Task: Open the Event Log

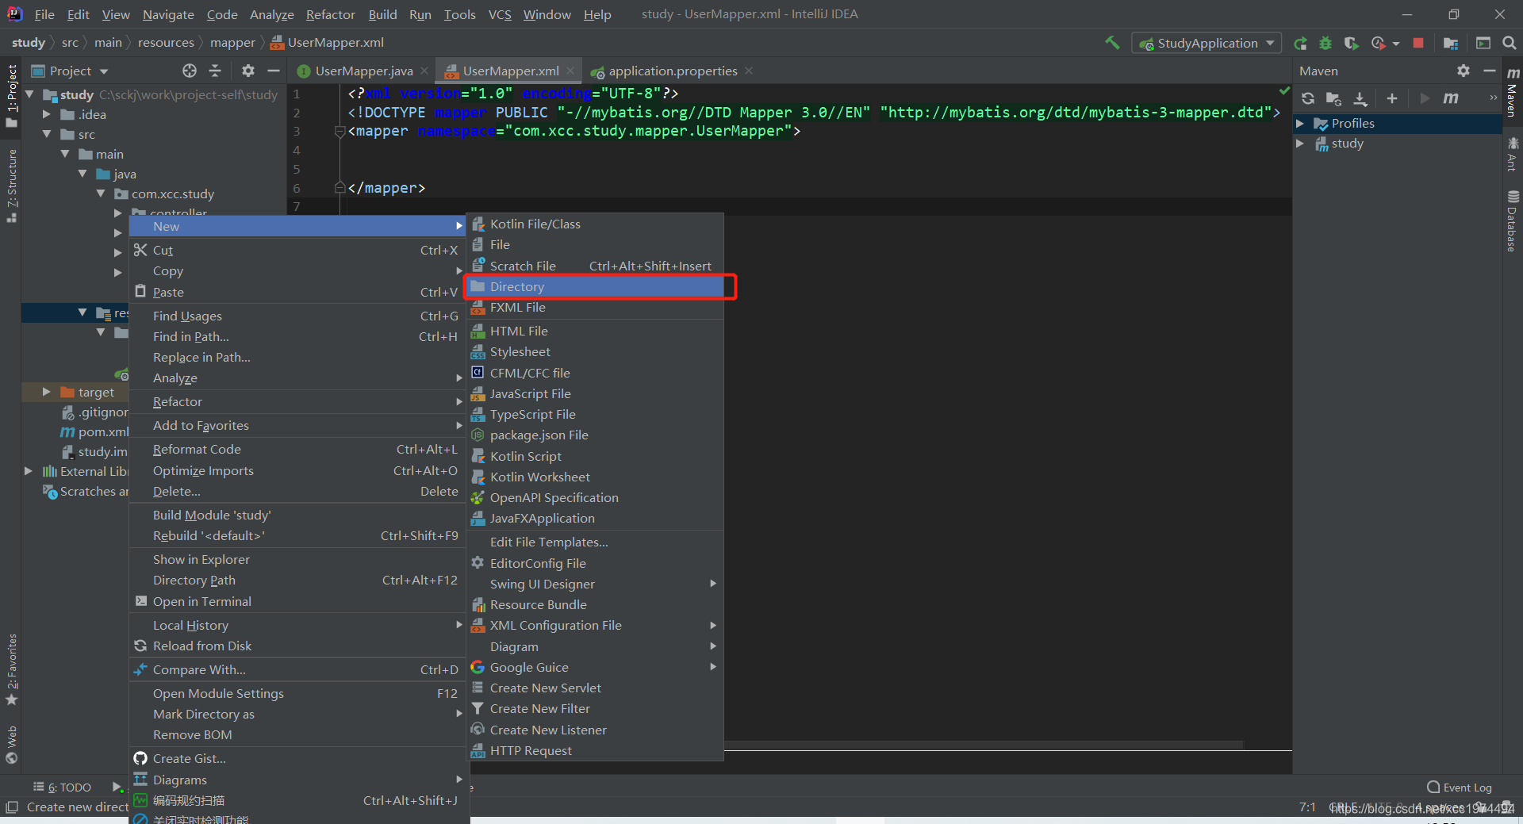Action: (1460, 788)
